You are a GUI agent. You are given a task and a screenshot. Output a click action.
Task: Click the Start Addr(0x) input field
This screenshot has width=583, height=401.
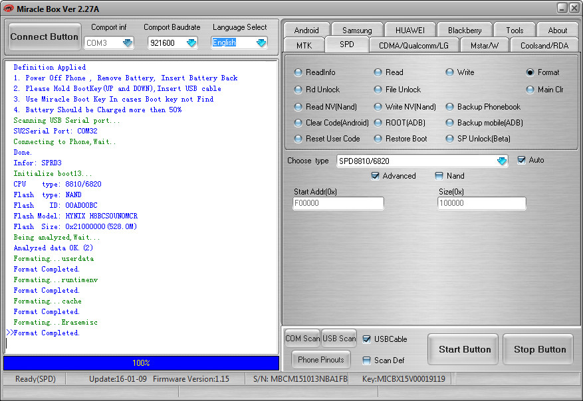(x=338, y=203)
